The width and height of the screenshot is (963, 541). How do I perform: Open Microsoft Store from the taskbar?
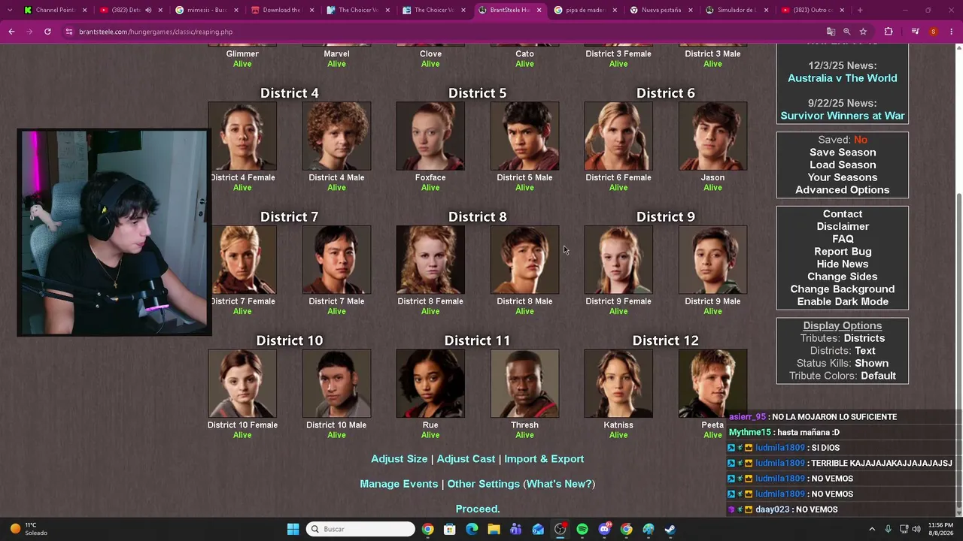450,529
